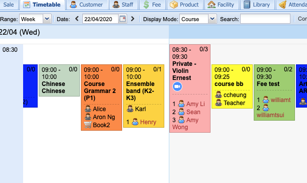Switch to the Customer tab
The image size is (307, 183).
pyautogui.click(x=87, y=5)
